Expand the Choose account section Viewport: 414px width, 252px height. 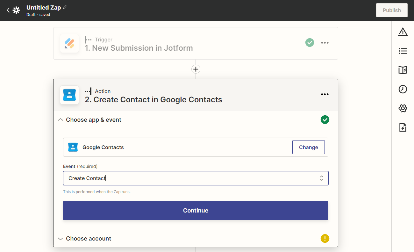click(x=61, y=239)
